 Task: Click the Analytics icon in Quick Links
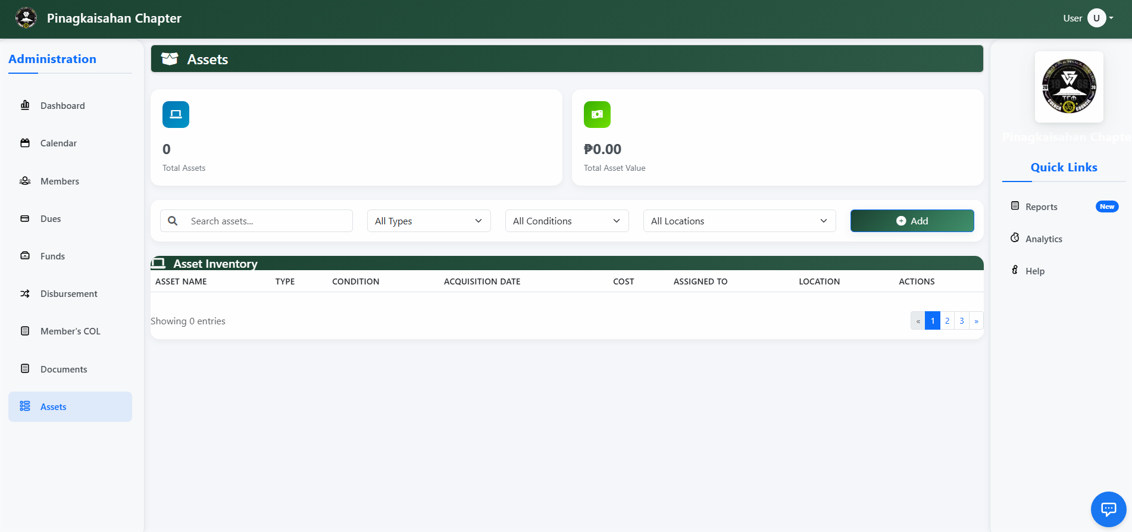1015,238
